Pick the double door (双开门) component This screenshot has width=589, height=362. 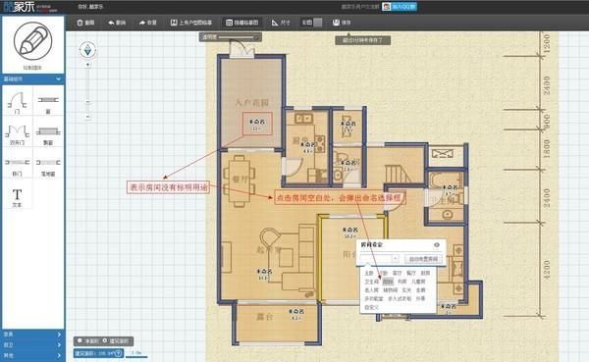(x=18, y=134)
